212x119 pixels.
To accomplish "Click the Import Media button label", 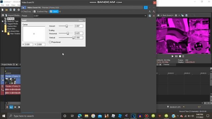I will coord(14,15).
